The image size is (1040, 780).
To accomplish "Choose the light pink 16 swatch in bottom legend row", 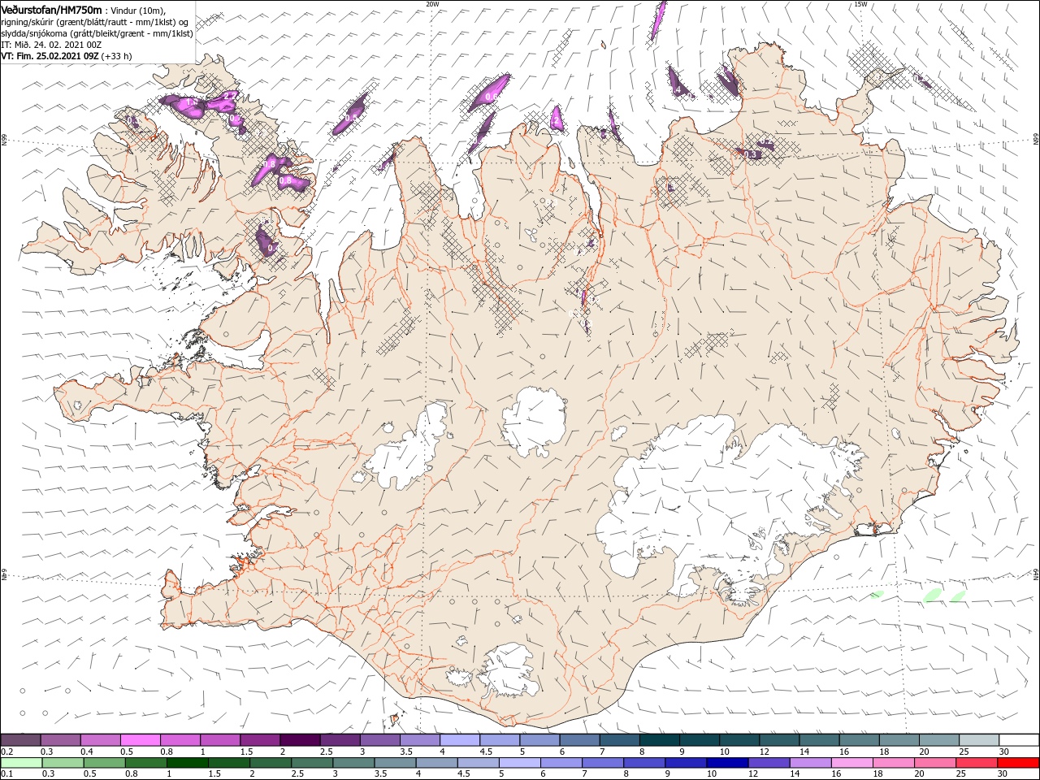I will pos(852,763).
